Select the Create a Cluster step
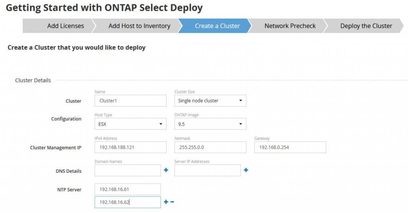The image size is (408, 213). pos(215,26)
